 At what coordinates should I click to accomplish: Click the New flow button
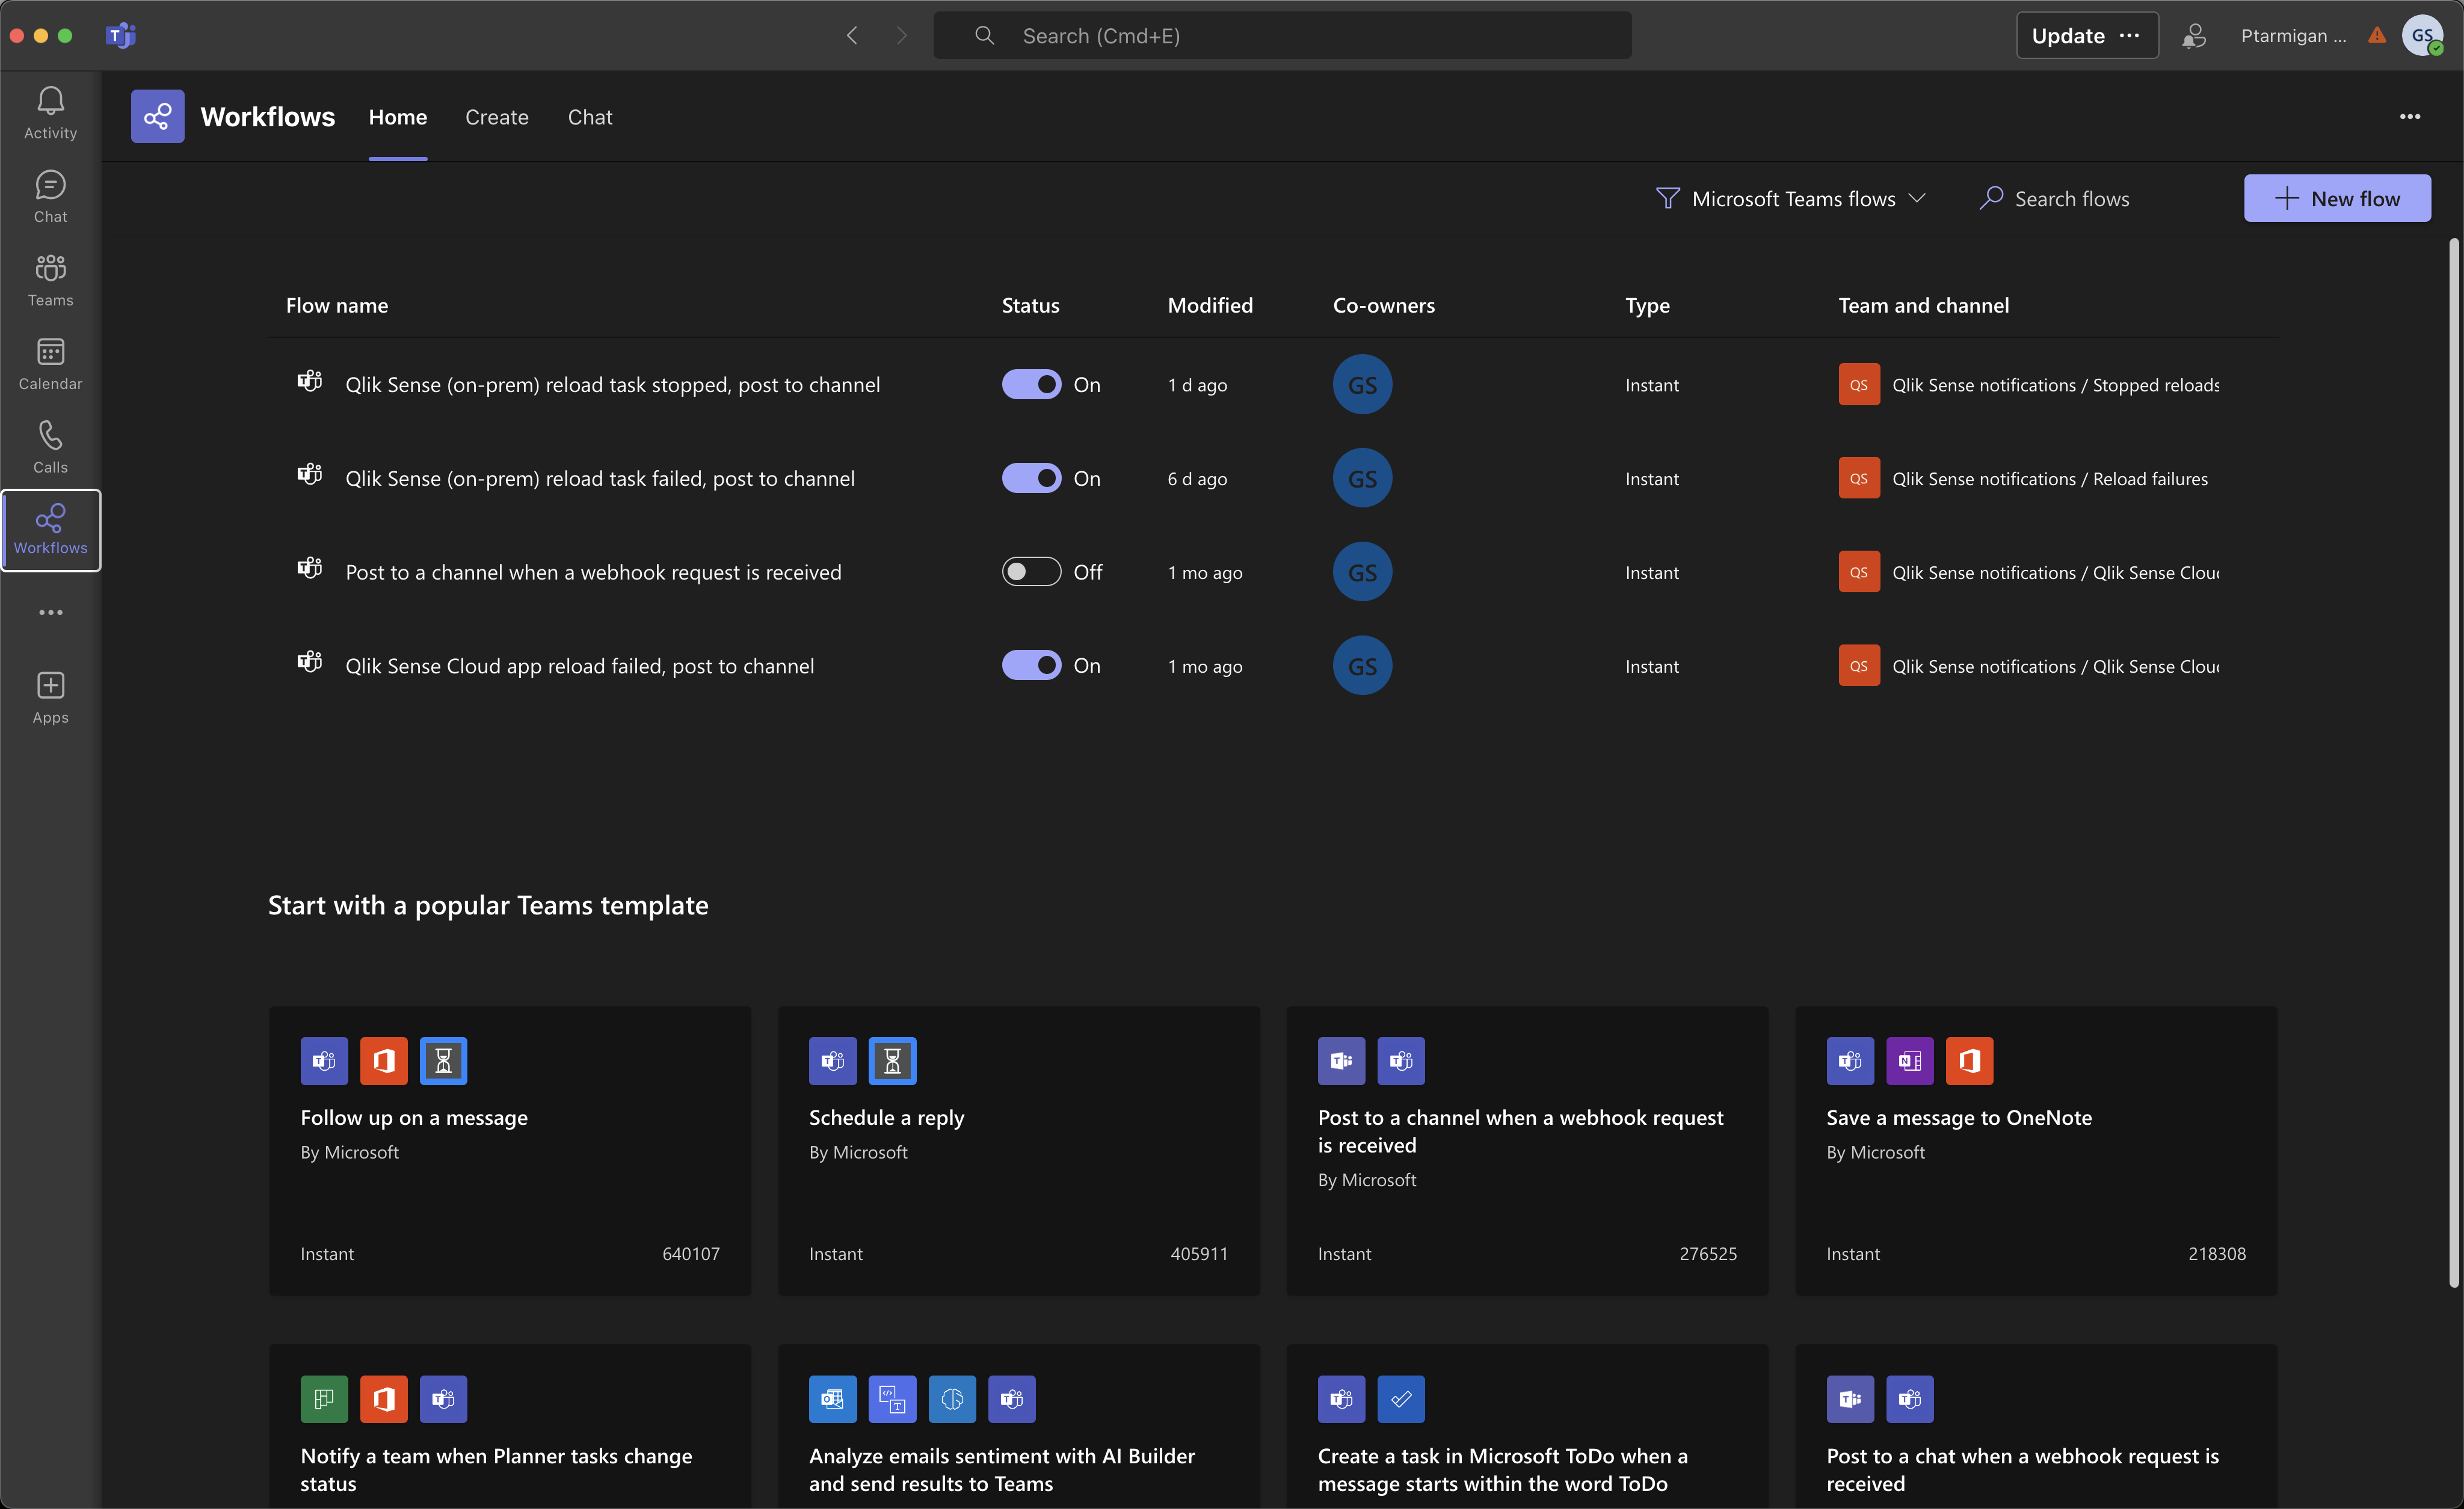[2337, 199]
